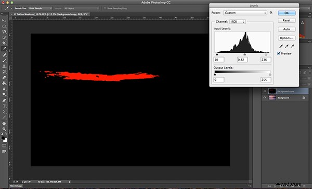Click the background color swatch
Image resolution: width=312 pixels, height=189 pixels.
5,140
